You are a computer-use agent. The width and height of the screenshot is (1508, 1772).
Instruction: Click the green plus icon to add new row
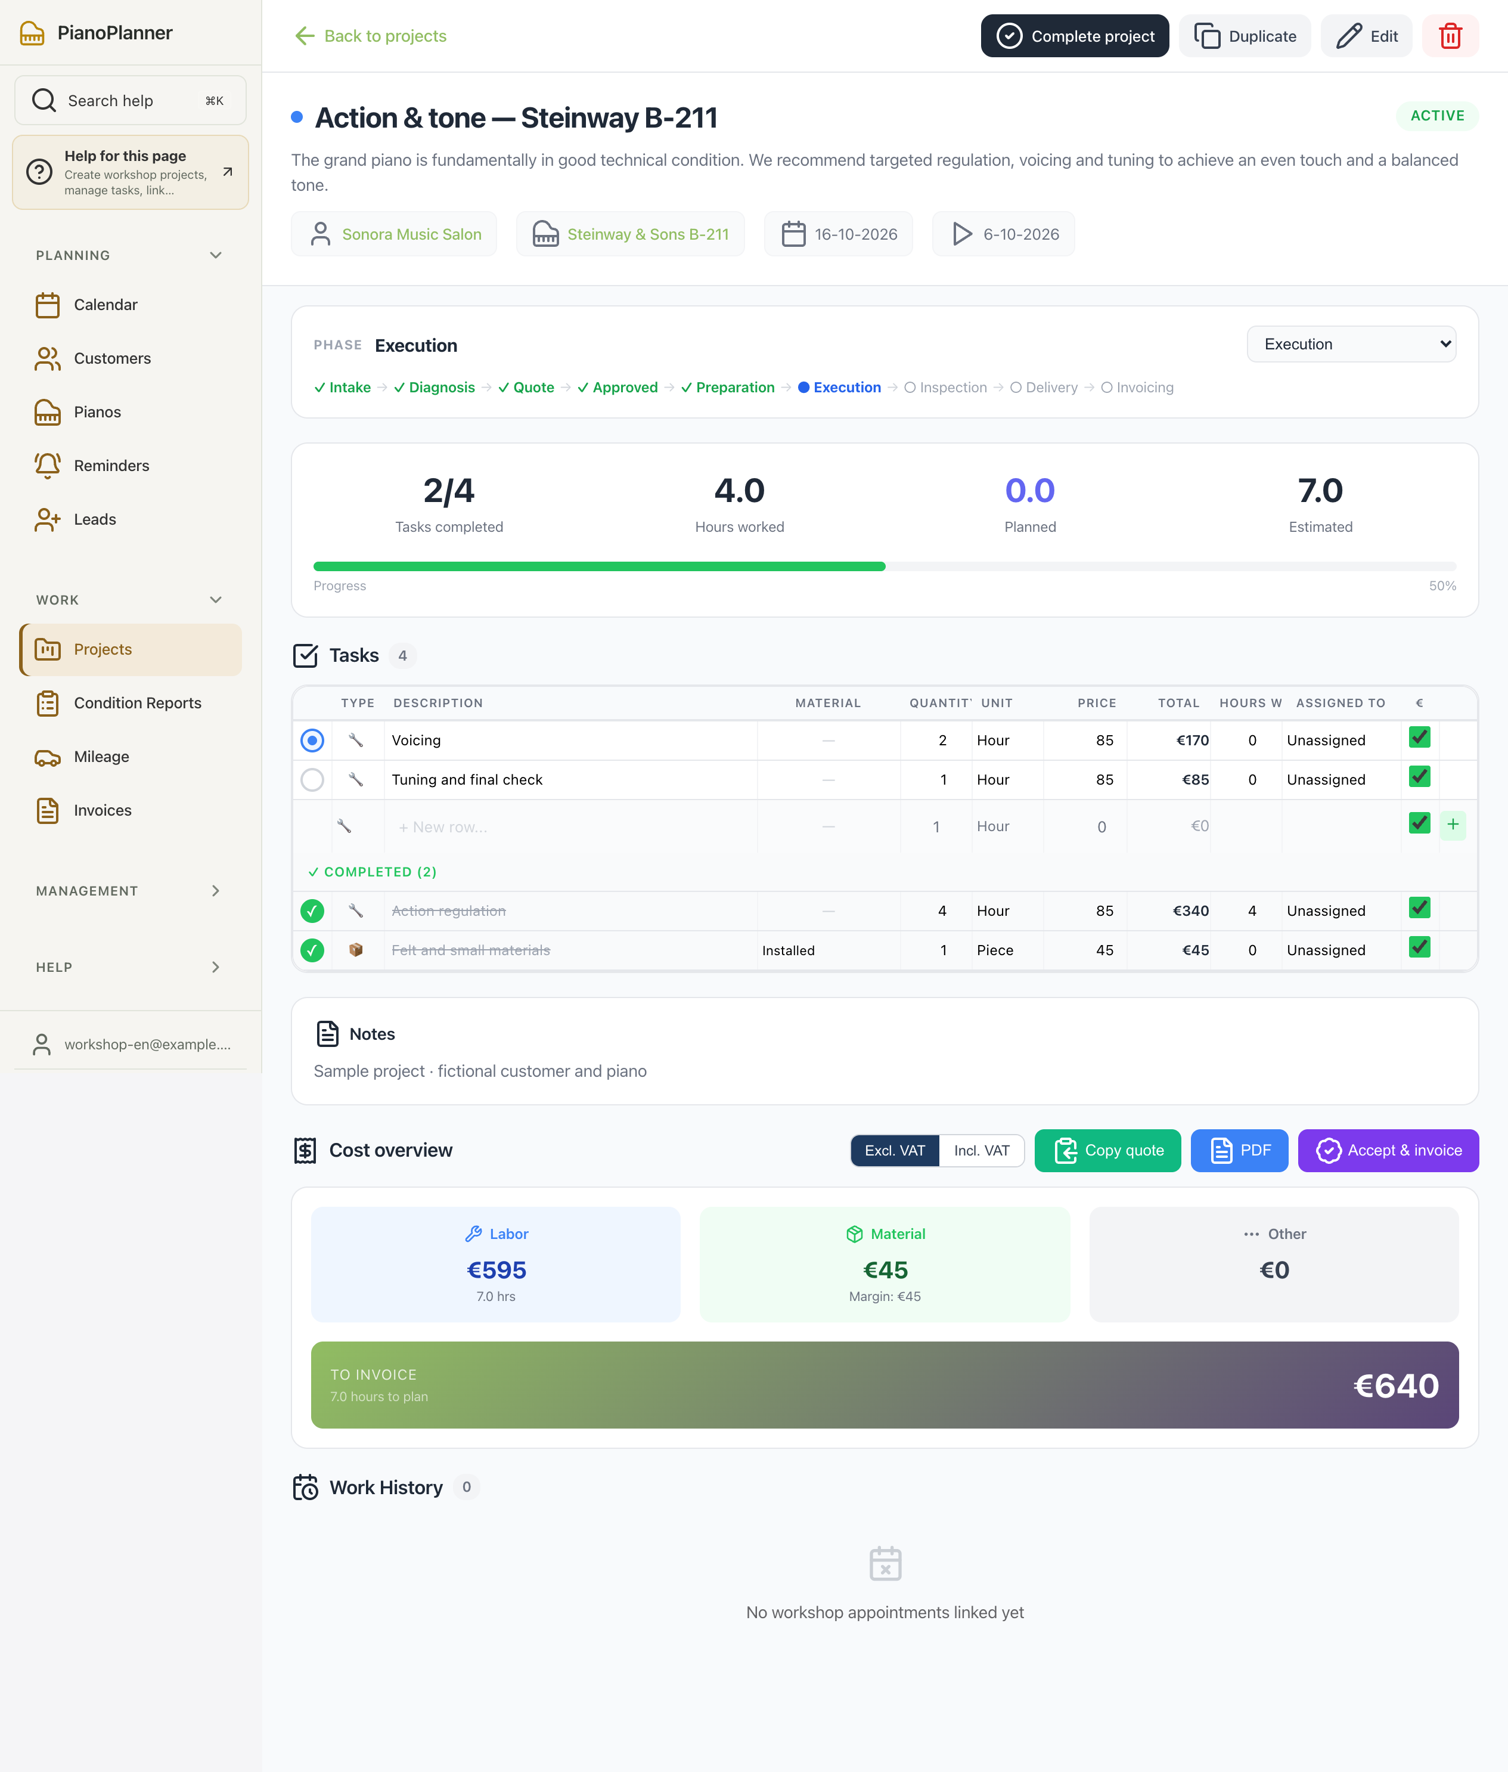click(1453, 825)
